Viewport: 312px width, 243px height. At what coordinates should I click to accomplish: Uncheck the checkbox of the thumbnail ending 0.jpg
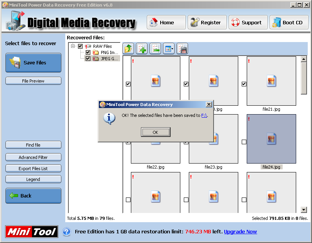coord(186,84)
